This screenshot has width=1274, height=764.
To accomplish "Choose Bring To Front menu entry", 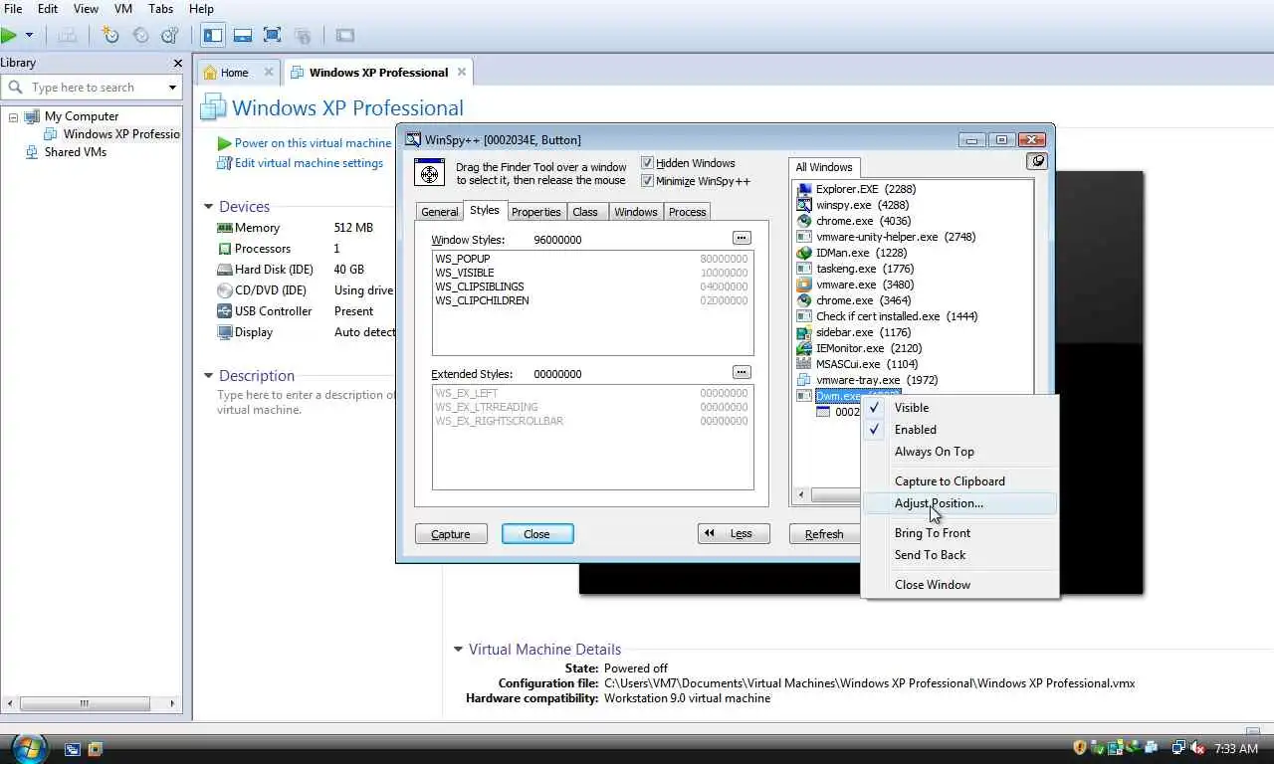I will (x=960, y=533).
